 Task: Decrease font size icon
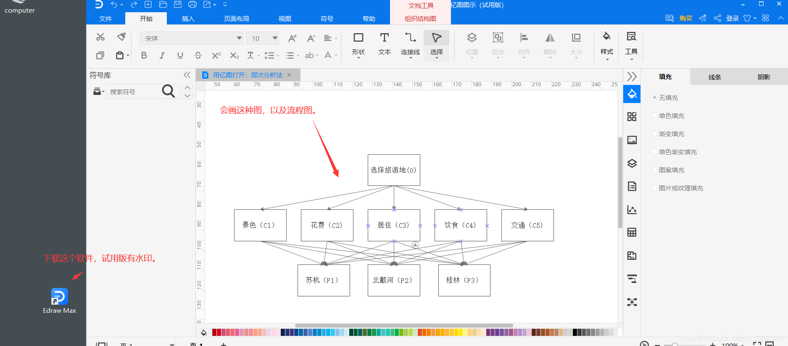(311, 38)
